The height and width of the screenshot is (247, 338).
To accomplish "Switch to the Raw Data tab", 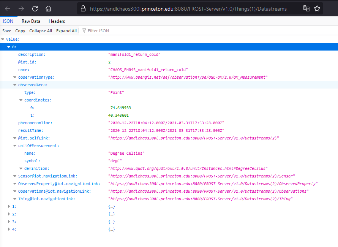I will click(31, 21).
